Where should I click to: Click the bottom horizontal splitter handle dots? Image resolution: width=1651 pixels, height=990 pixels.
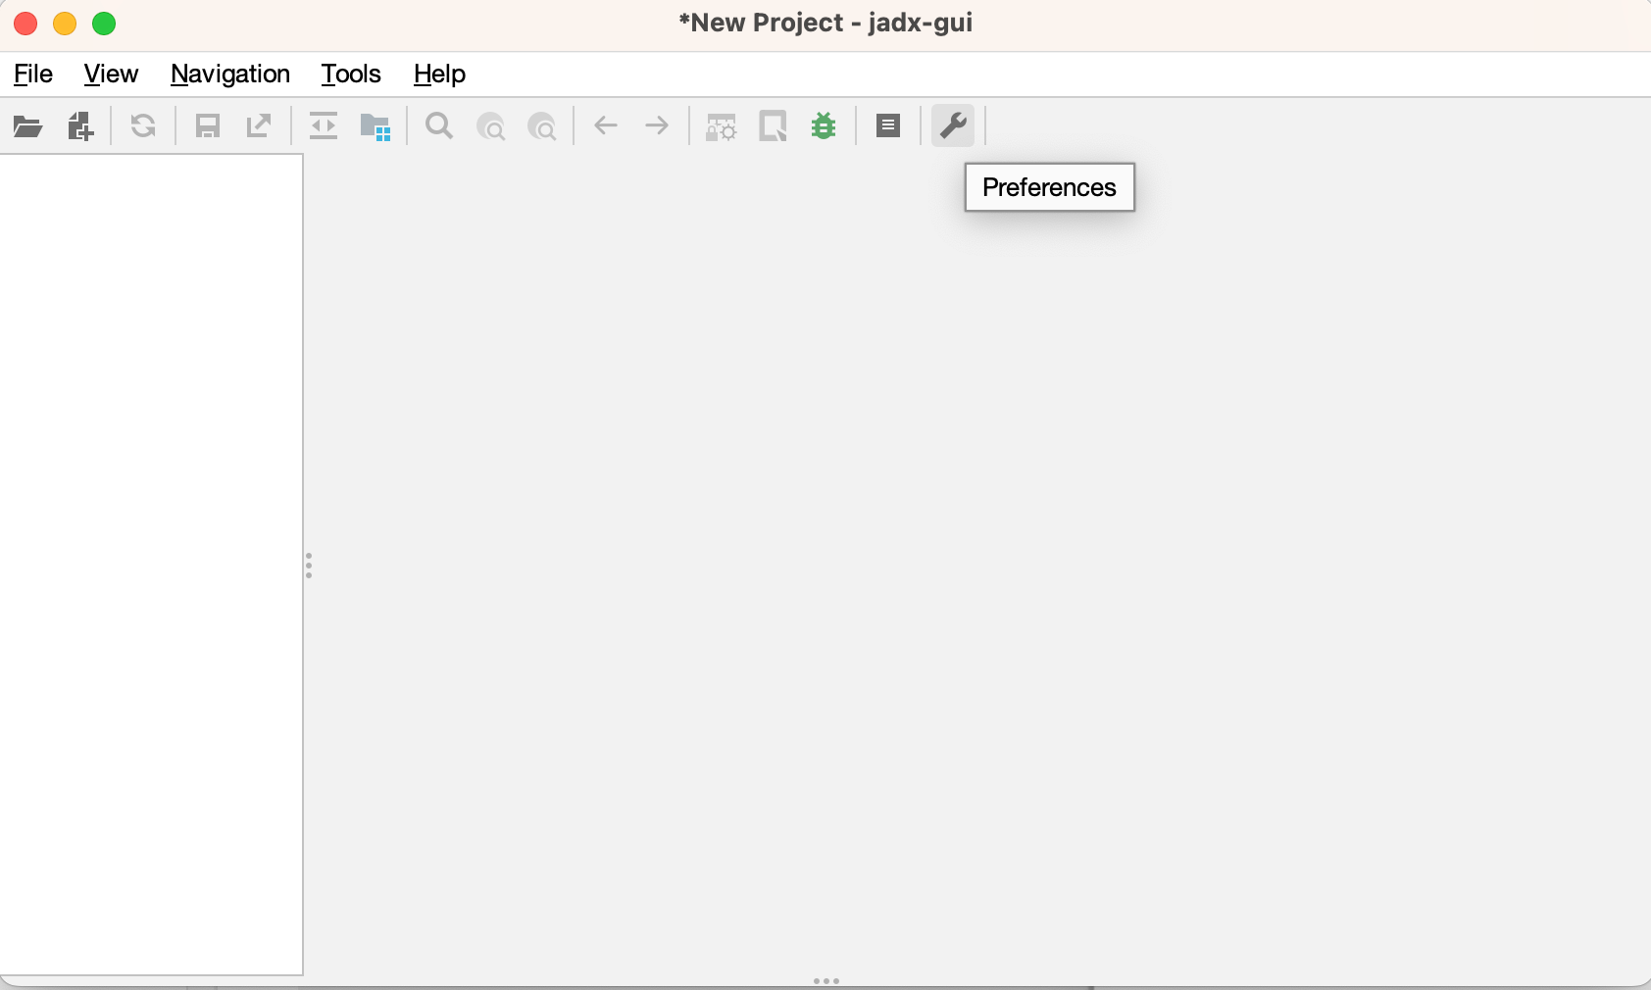(x=826, y=980)
